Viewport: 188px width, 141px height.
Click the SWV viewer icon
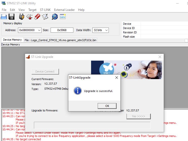pyautogui.click(x=62, y=17)
